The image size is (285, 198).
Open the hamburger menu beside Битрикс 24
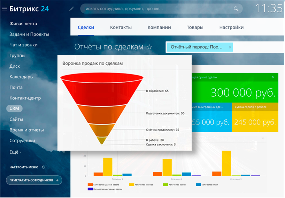point(5,9)
